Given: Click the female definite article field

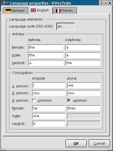Looking at the screenshot, I should coord(46,47).
